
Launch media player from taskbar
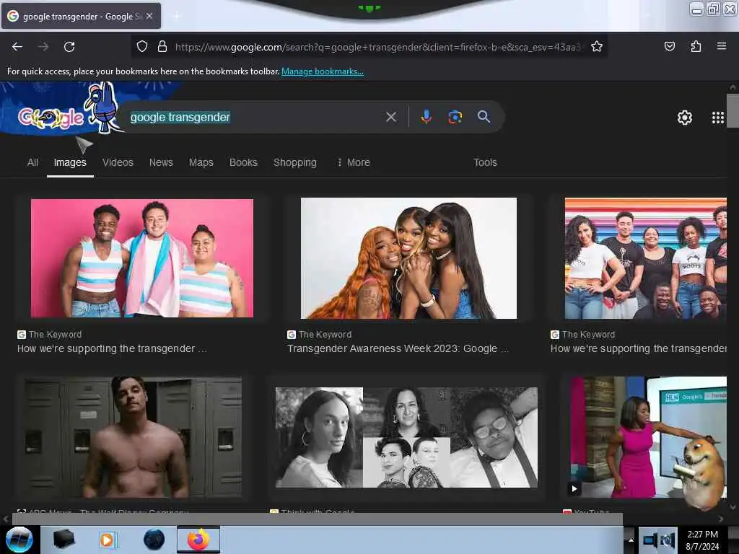click(x=108, y=540)
